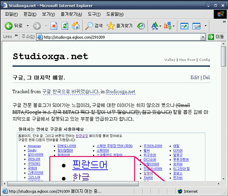
Task: Click the 스웨덴어 language link
Action: [x=103, y=150]
